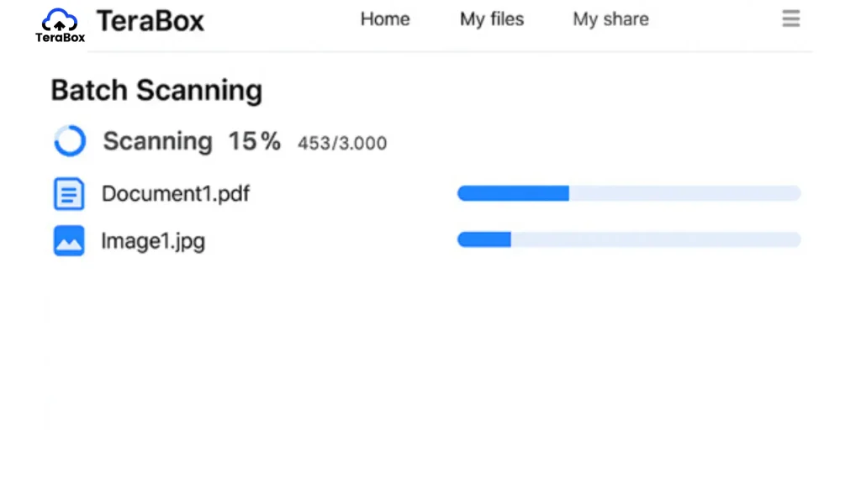Screen dimensions: 861x484
Task: Click the Scanning 15% status text
Action: [193, 141]
